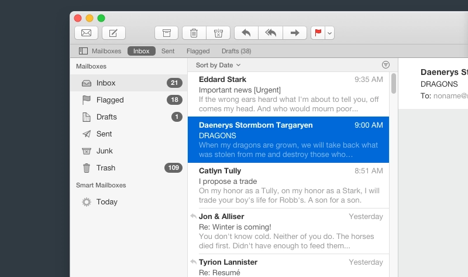Switch to Drafts (38) in favorites bar
This screenshot has height=277, width=468.
[236, 51]
